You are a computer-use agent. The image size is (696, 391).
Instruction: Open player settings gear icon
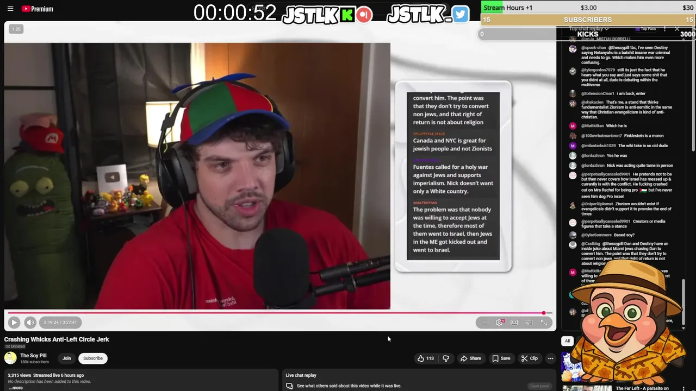tap(500, 323)
